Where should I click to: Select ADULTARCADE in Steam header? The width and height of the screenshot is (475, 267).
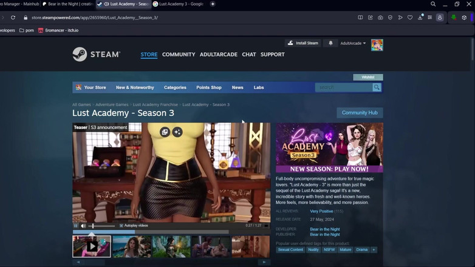219,55
